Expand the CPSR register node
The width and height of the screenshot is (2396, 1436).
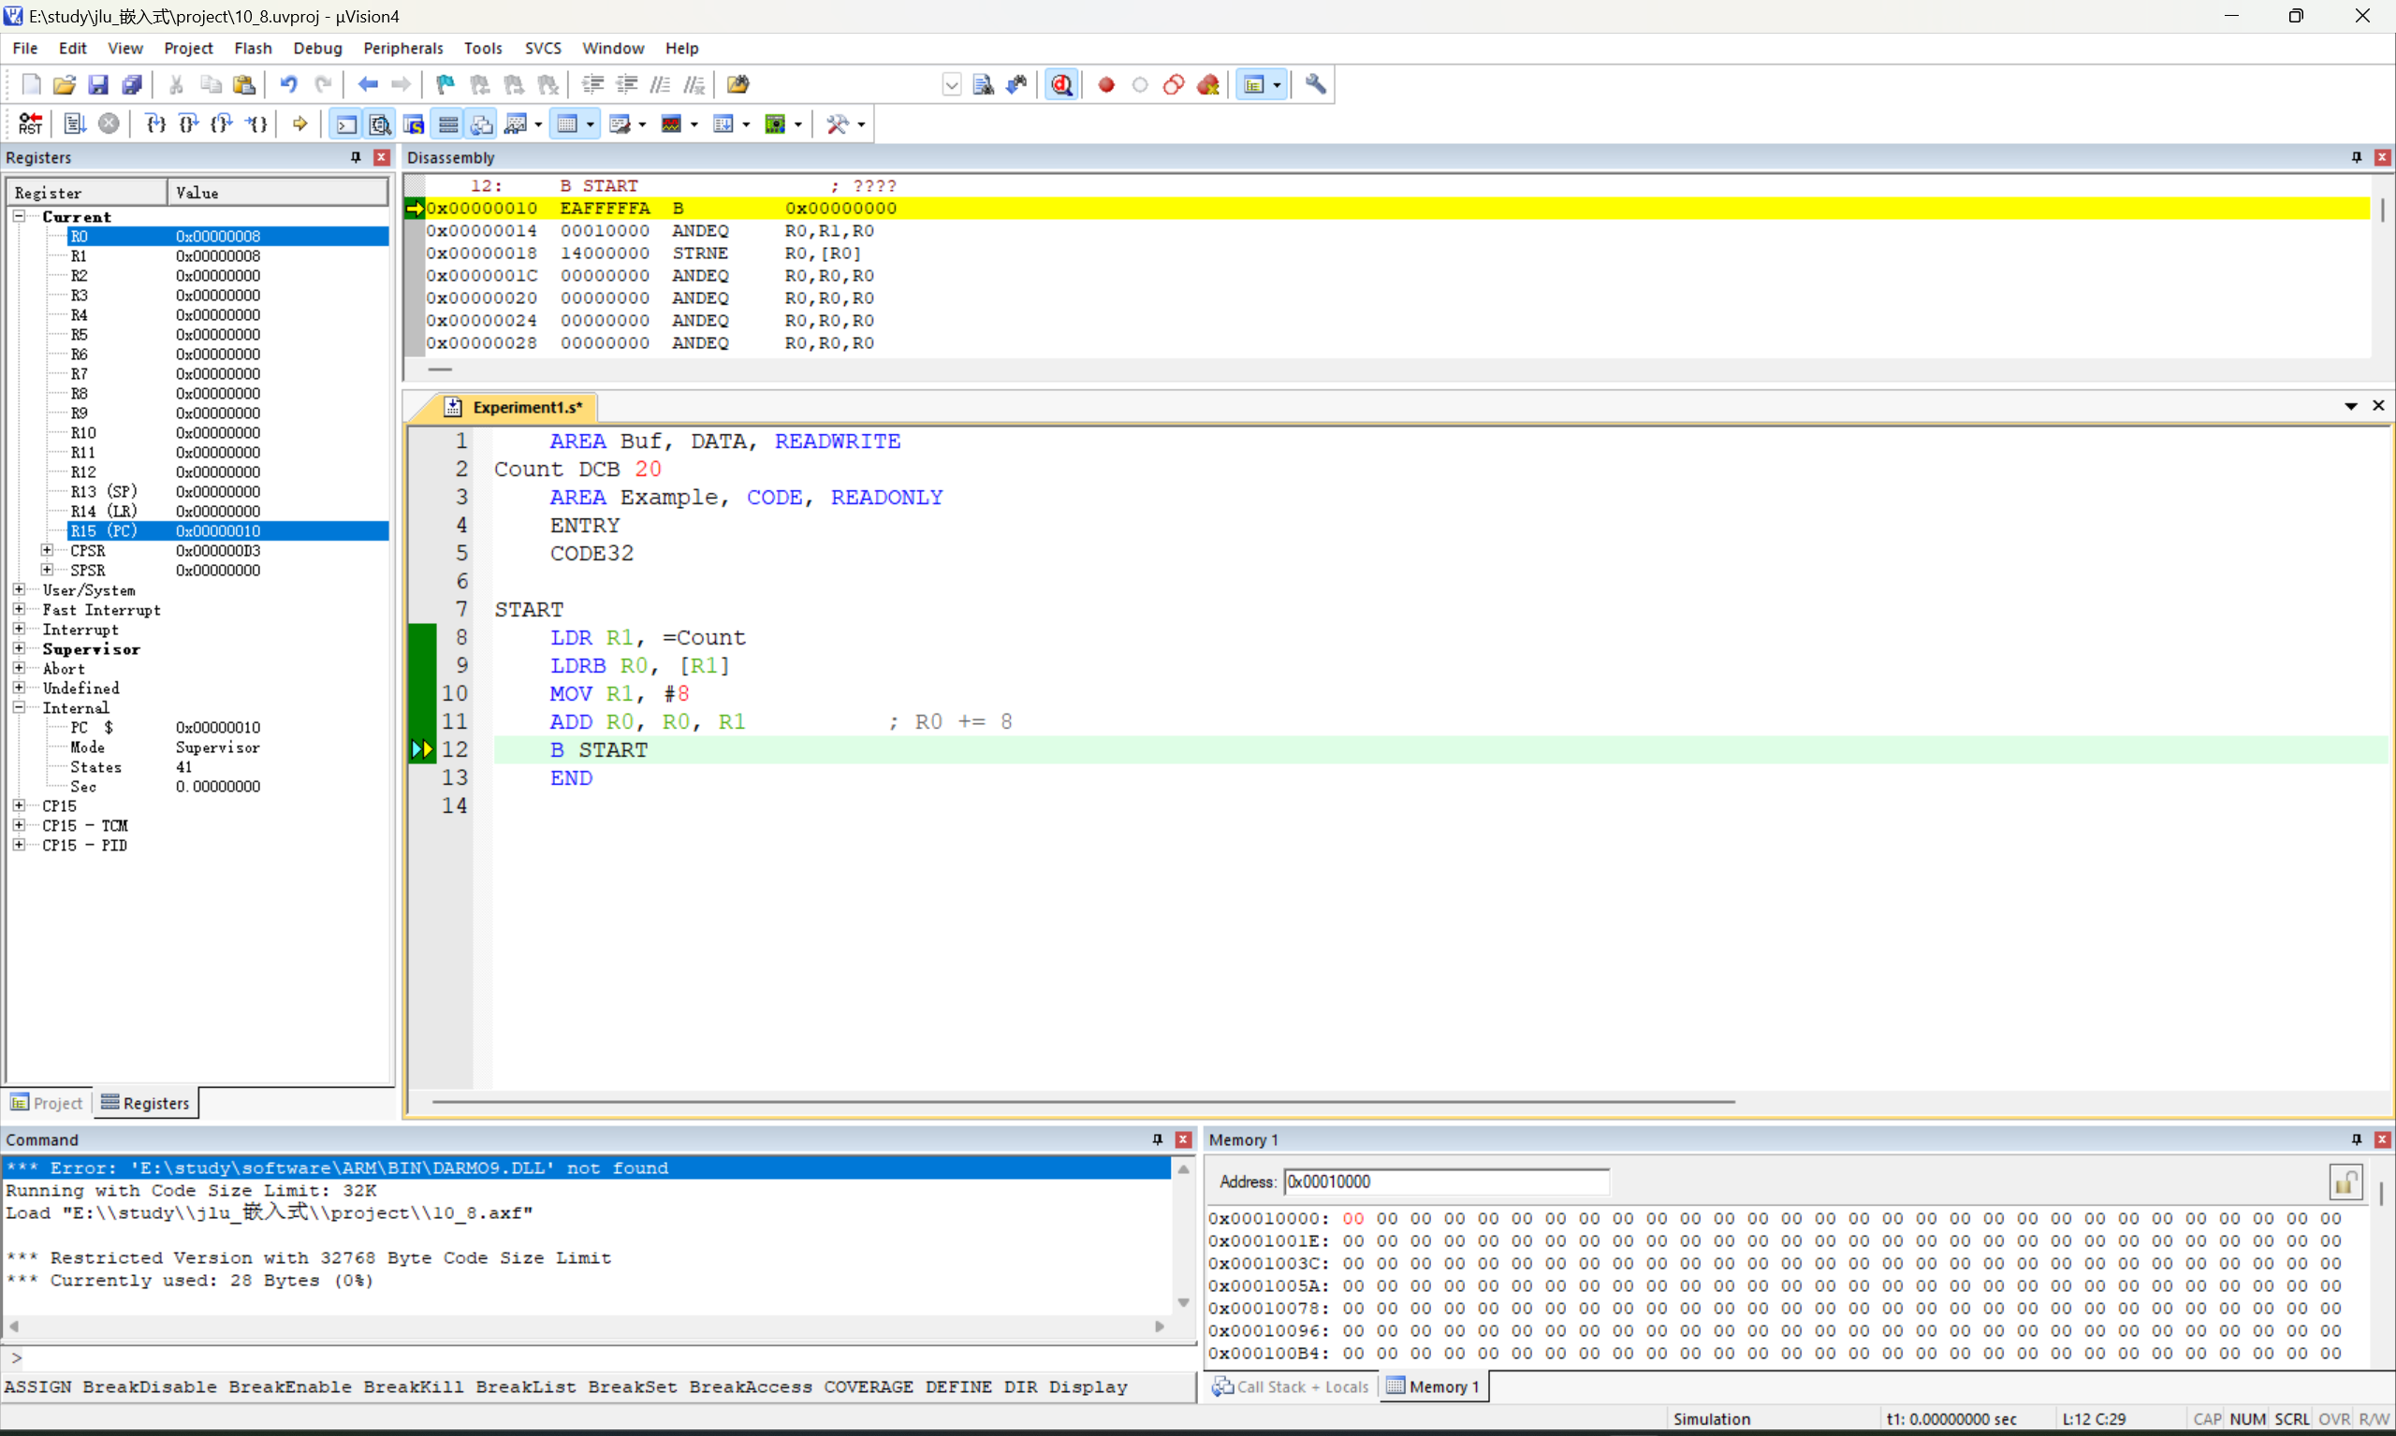[47, 550]
